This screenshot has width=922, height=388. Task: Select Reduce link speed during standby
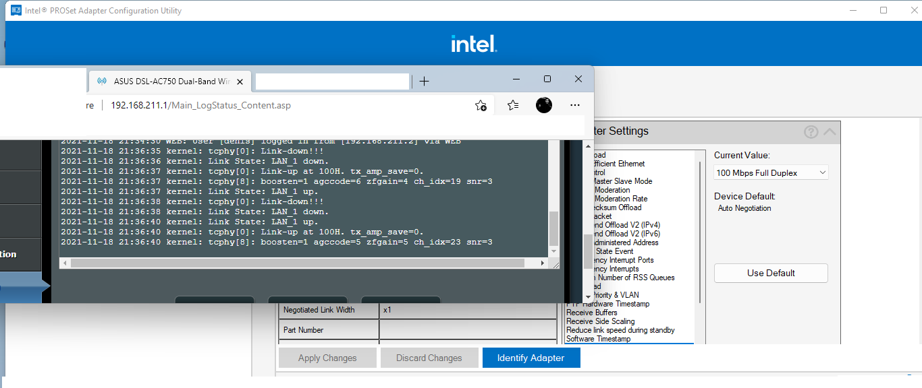click(620, 330)
